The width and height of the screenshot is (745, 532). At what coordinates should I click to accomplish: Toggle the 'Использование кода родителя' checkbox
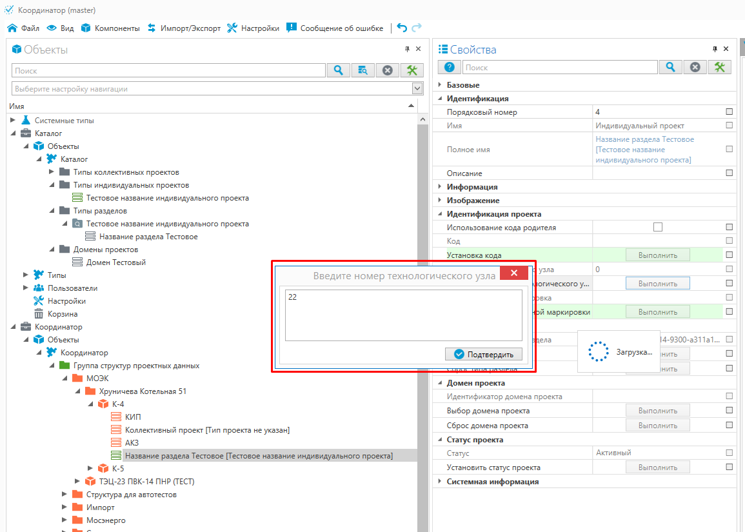pos(657,227)
